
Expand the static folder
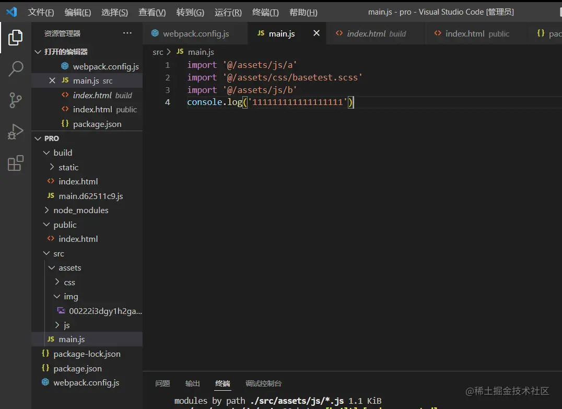(68, 168)
